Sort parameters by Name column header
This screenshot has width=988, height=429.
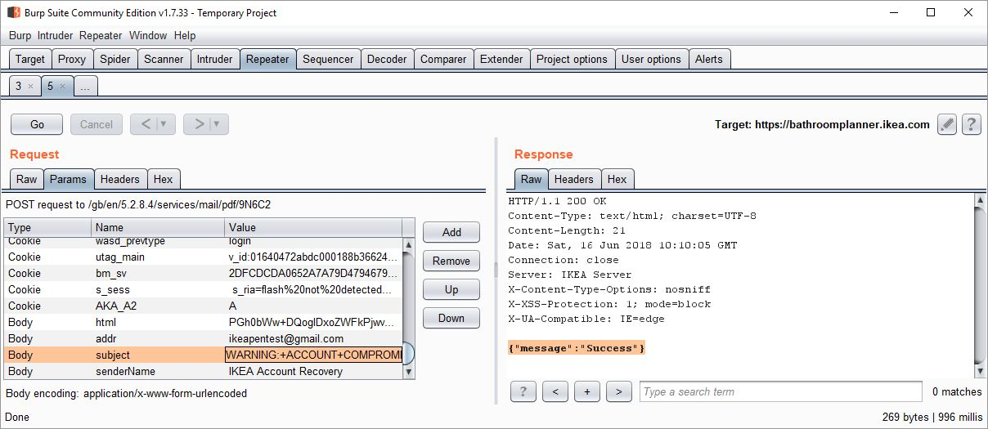(x=158, y=227)
